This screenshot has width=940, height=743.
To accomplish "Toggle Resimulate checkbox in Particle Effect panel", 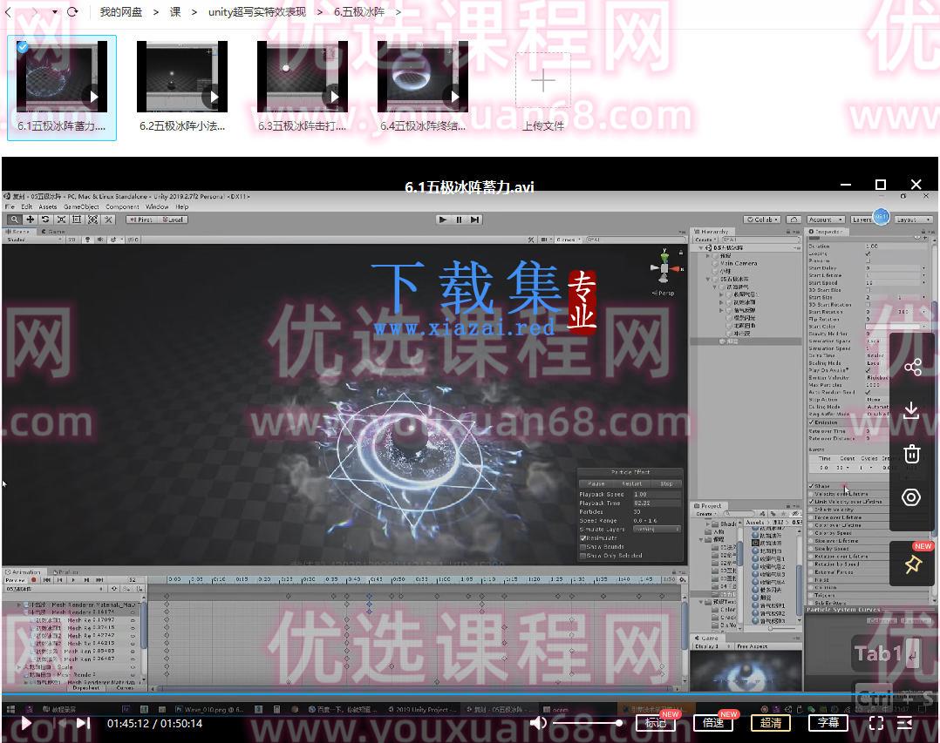I will point(582,538).
